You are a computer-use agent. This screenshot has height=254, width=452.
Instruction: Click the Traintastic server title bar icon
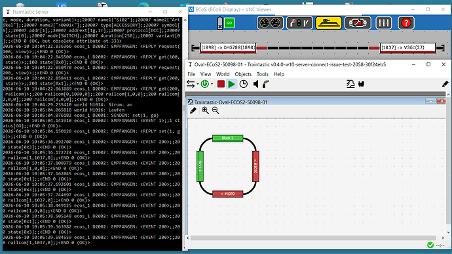pyautogui.click(x=8, y=12)
